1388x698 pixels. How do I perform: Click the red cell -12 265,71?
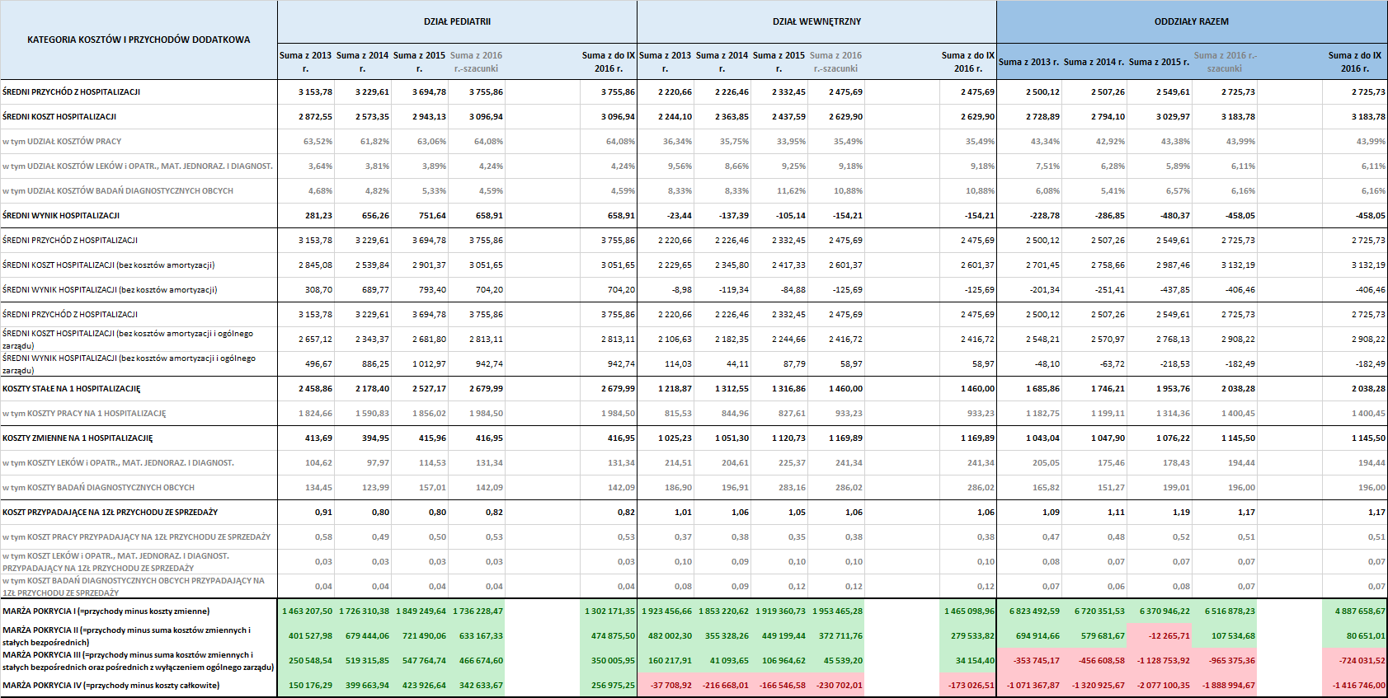click(x=1160, y=636)
